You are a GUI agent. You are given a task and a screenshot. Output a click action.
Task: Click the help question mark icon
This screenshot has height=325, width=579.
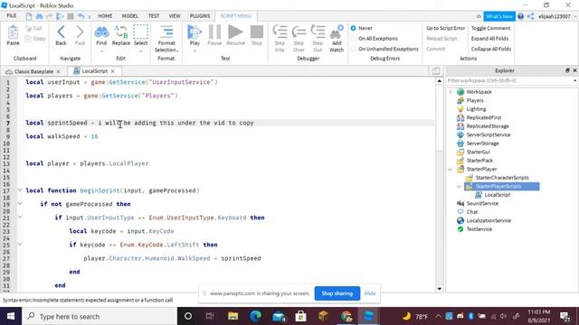[521, 16]
